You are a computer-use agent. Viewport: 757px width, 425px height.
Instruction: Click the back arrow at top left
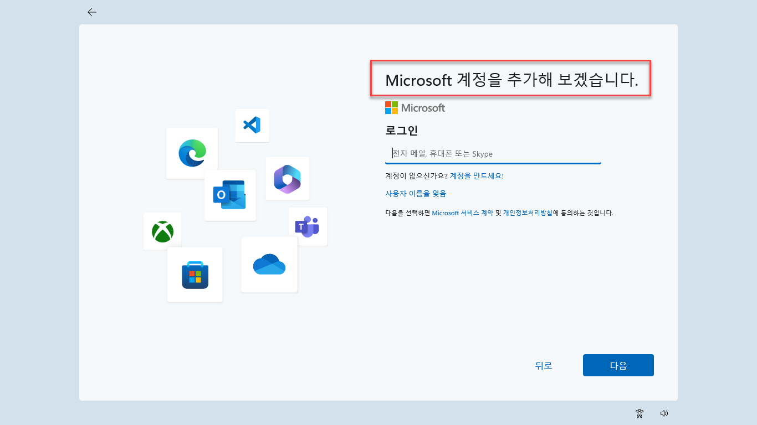pos(92,12)
